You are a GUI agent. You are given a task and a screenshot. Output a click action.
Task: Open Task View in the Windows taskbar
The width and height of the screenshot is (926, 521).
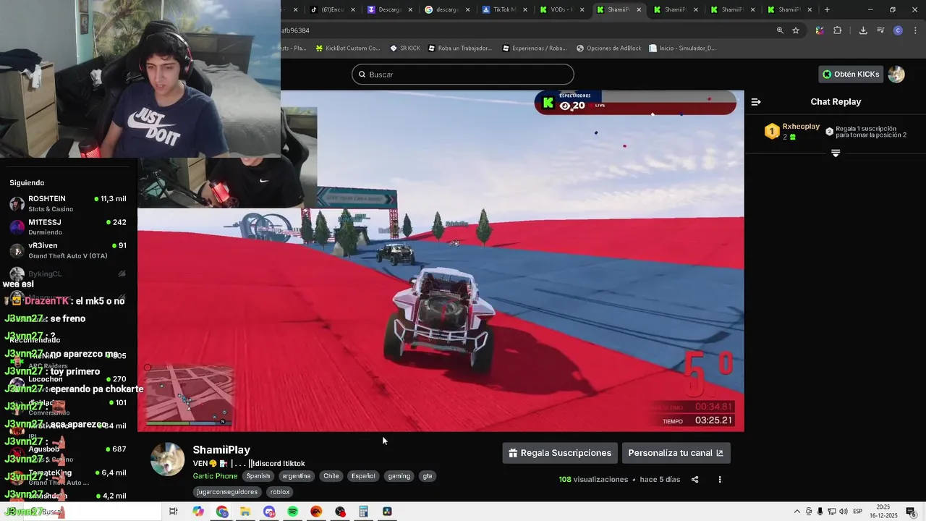click(174, 512)
